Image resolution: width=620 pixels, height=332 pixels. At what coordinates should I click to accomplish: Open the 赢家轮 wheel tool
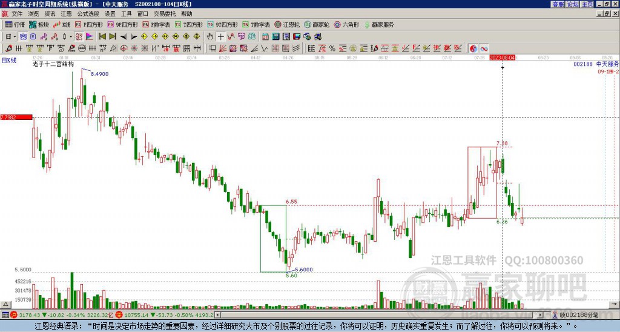coord(317,24)
